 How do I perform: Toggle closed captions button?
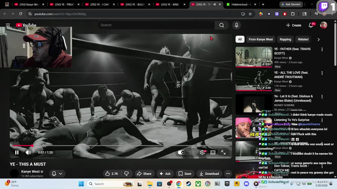[192, 152]
